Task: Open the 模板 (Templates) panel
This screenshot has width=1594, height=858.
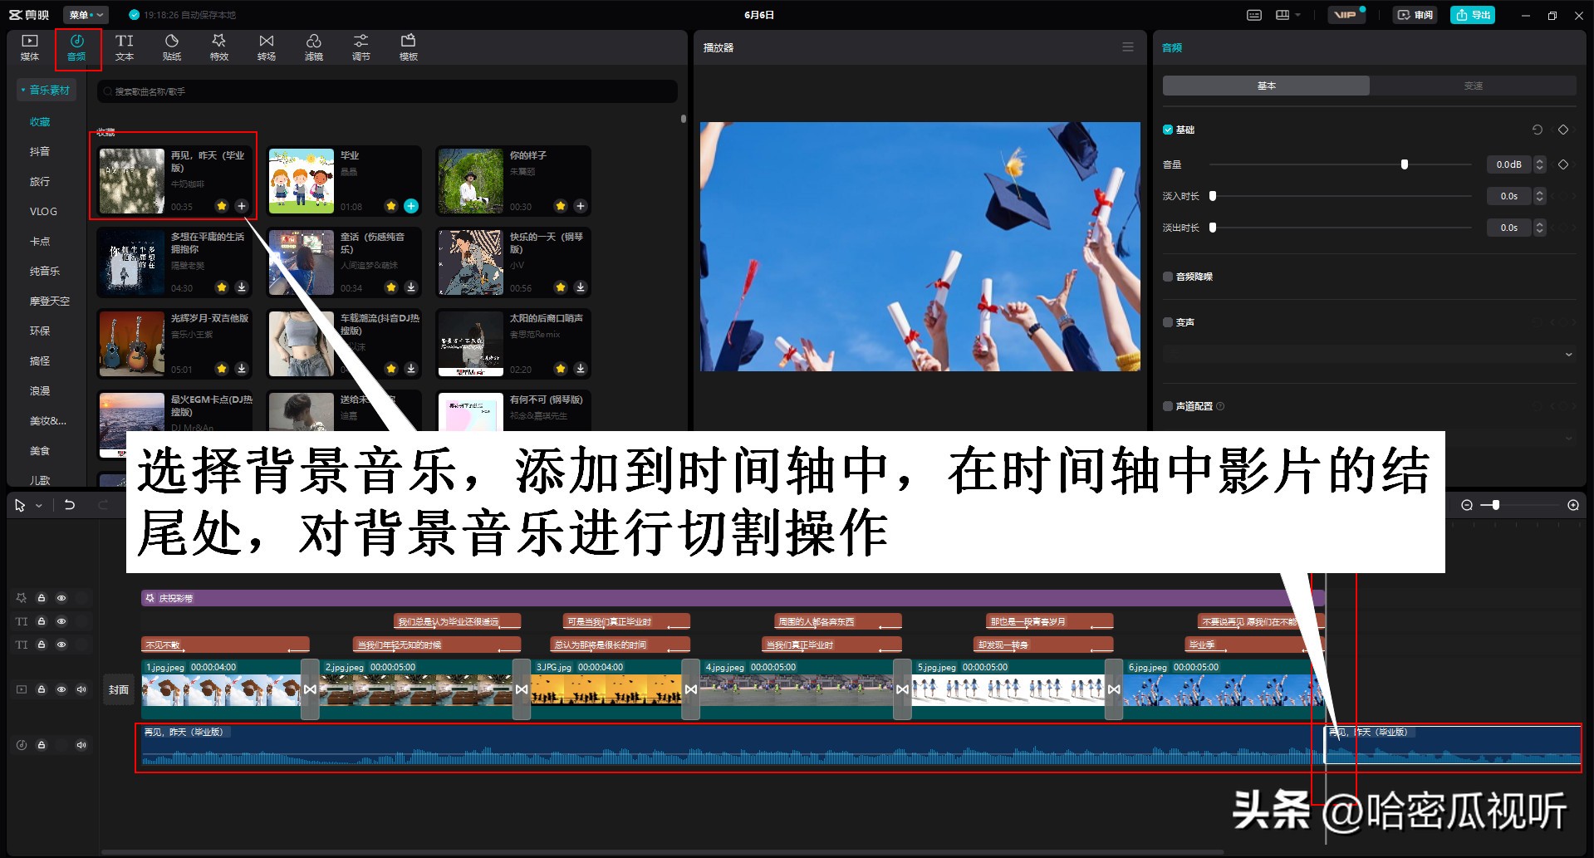Action: [407, 46]
